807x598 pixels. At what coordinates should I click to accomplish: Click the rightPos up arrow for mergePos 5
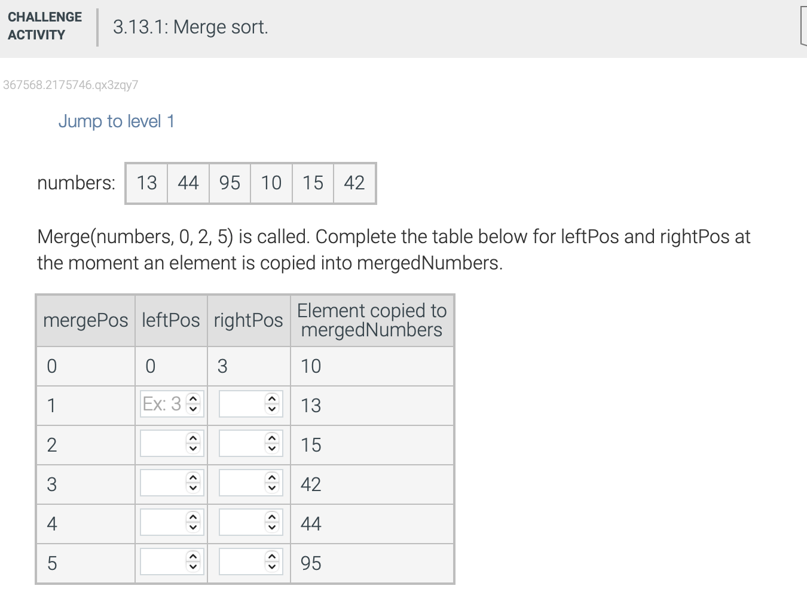(x=272, y=558)
